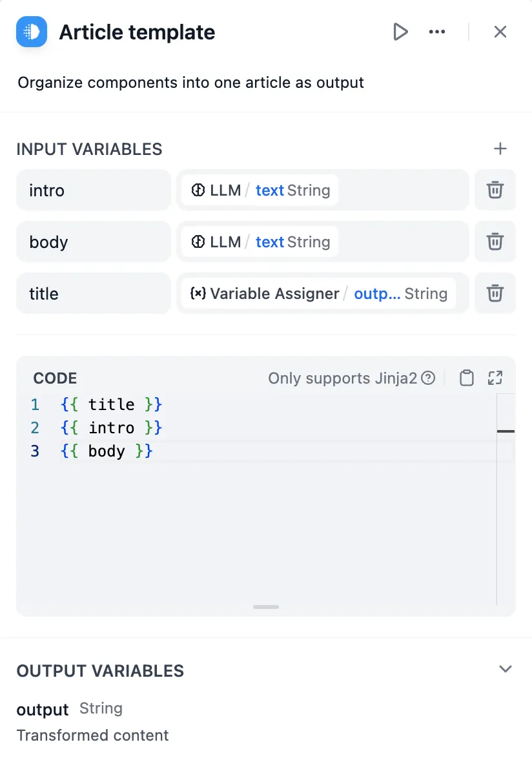This screenshot has width=532, height=771.
Task: Expand the code editor to fullscreen
Action: tap(495, 378)
